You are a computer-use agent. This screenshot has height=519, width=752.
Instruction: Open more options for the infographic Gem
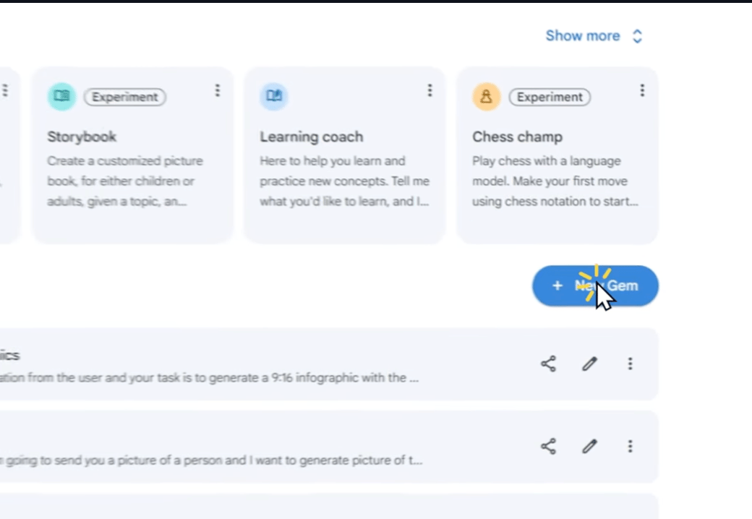(x=631, y=364)
